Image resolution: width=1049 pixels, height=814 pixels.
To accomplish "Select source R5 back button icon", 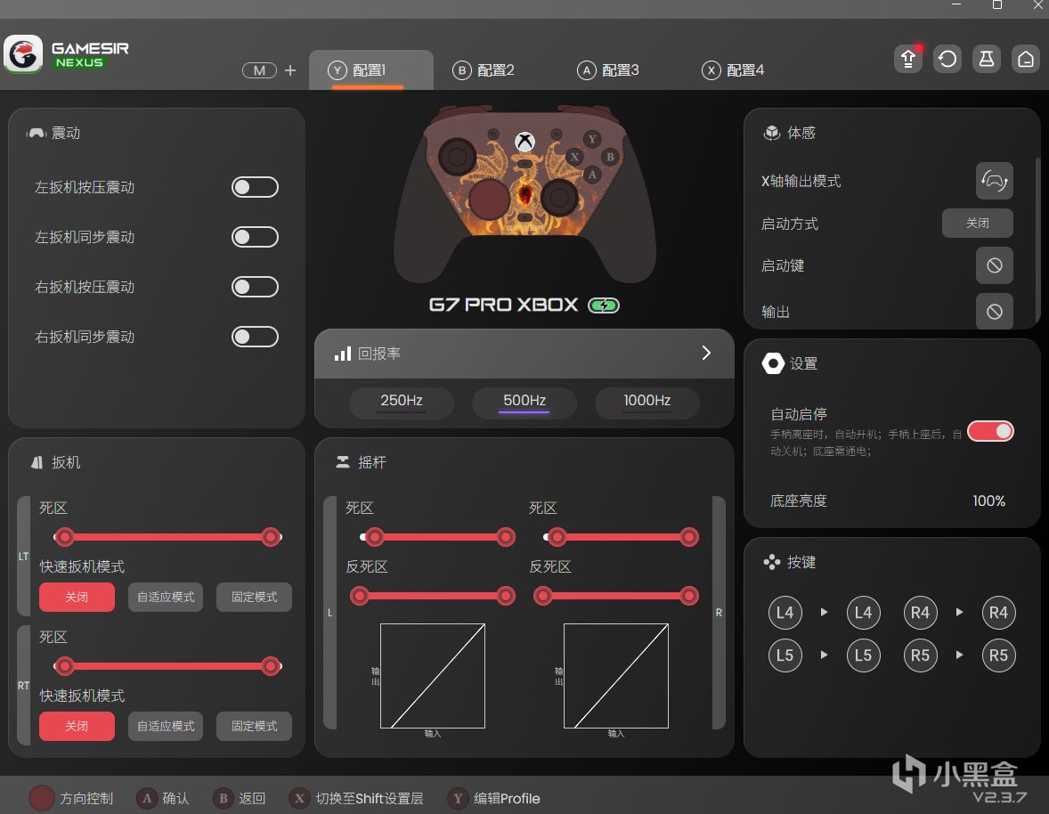I will (x=920, y=655).
